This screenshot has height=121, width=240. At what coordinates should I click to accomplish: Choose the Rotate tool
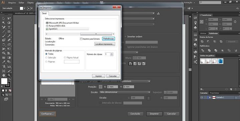click(x=4, y=45)
